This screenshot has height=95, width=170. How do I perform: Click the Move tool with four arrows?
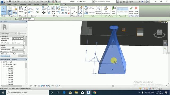click(44, 12)
